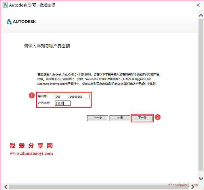Click the AUTODESK logo in header
The width and height of the screenshot is (204, 190).
[22, 22]
